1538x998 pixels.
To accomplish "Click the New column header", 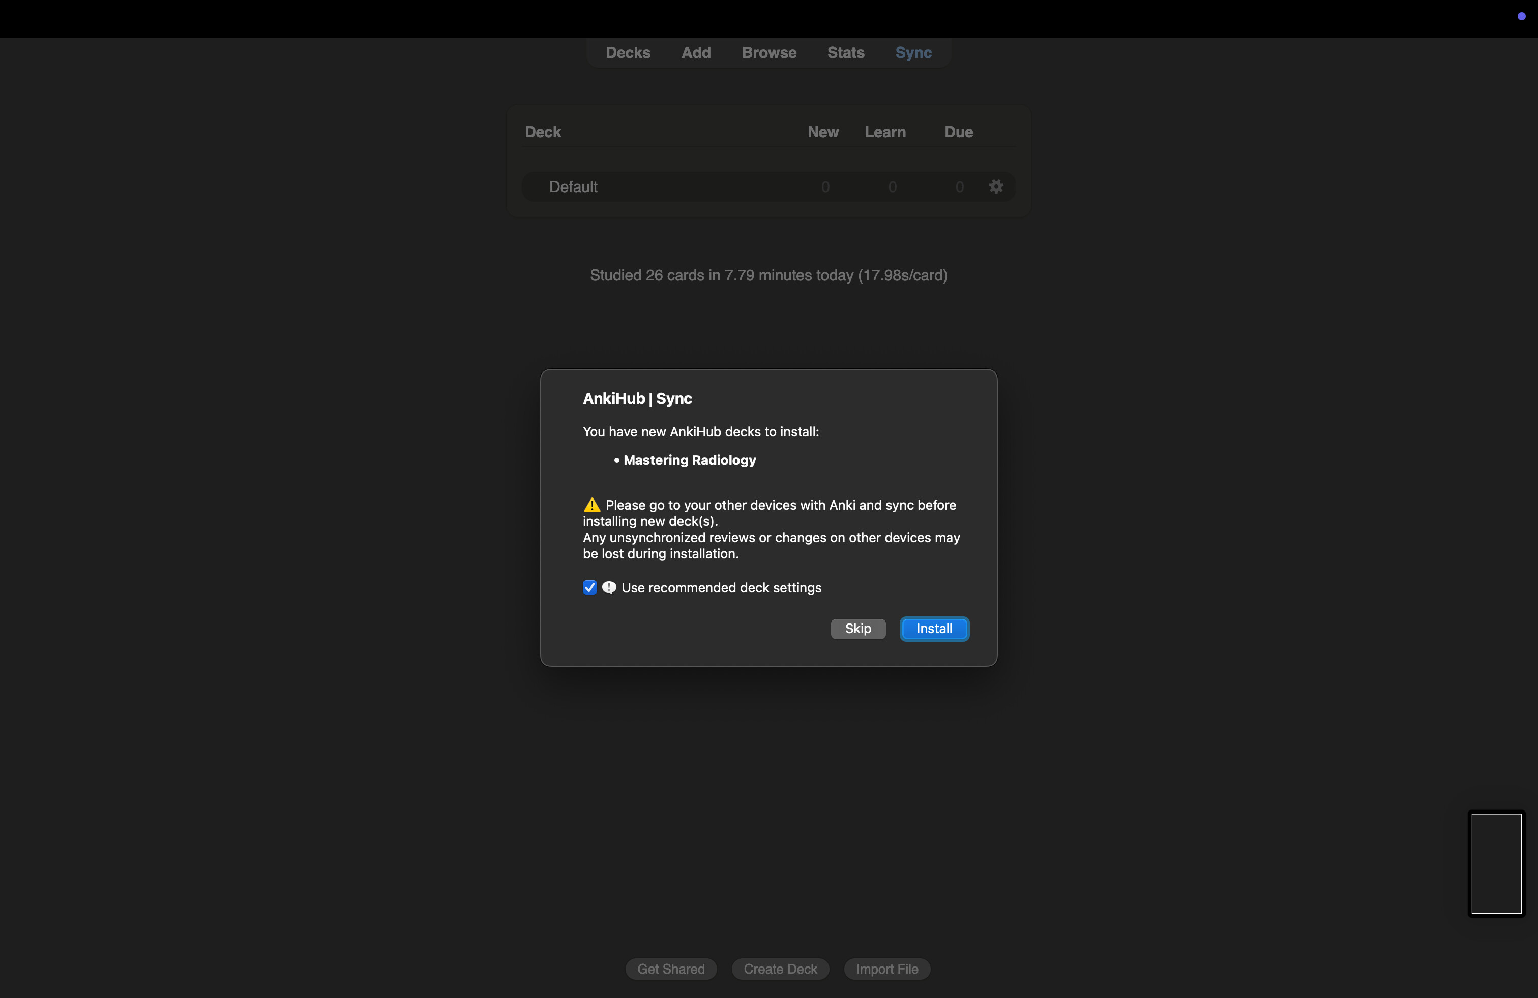I will click(x=822, y=132).
